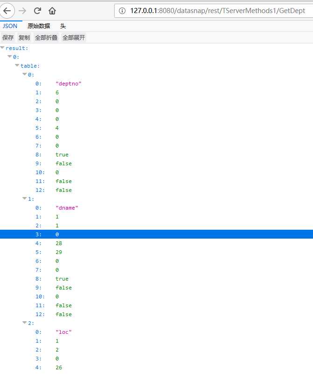Select the "dname" string value
Viewport: 313px width, 374px height.
(x=67, y=208)
